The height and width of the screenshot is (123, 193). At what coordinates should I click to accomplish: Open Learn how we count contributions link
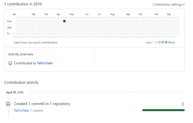tap(36, 42)
